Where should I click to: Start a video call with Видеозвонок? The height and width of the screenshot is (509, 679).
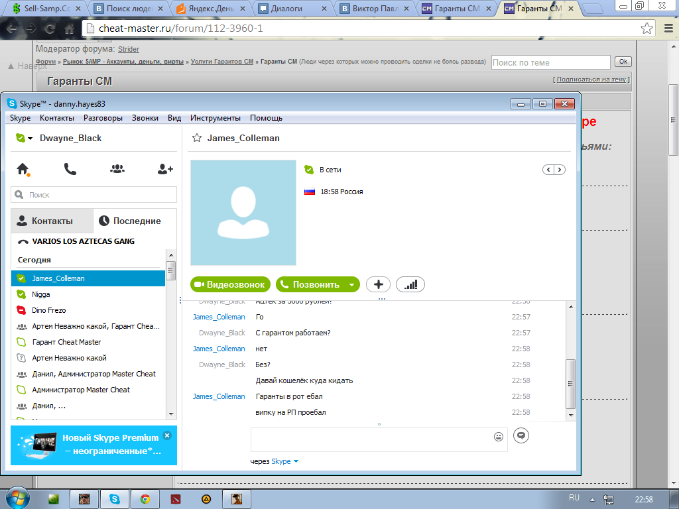coord(230,284)
